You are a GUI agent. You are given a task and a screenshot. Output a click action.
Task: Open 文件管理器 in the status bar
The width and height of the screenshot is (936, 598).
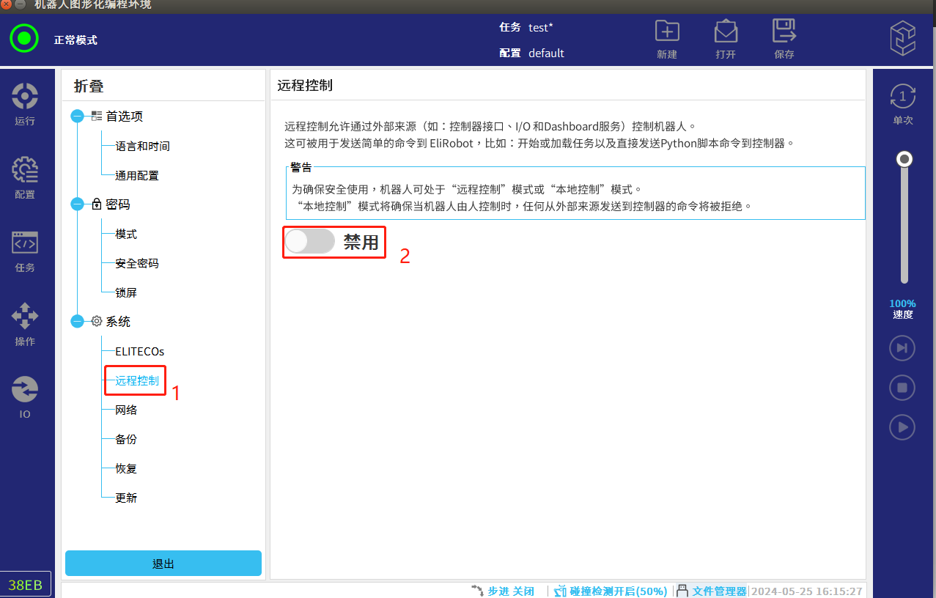tap(712, 591)
